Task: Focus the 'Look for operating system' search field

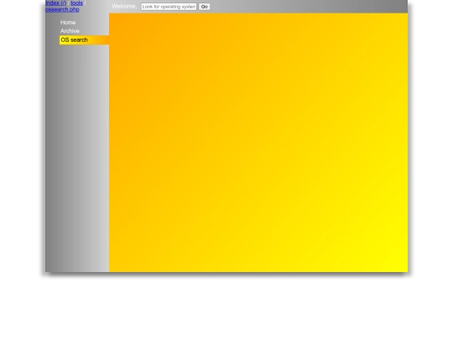Action: pos(169,7)
